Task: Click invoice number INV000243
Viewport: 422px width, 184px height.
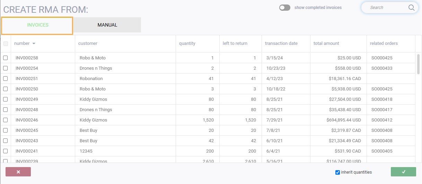Action: click(27, 141)
